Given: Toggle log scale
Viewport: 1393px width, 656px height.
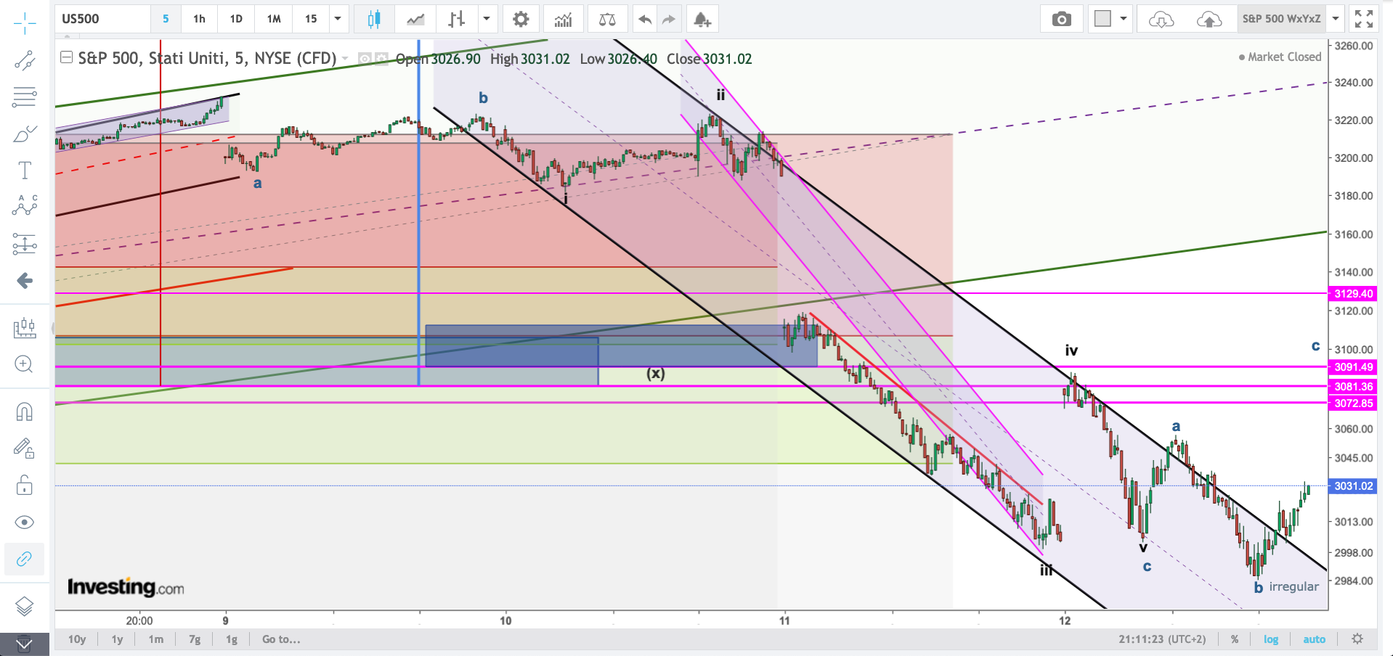Looking at the screenshot, I should 1271,639.
